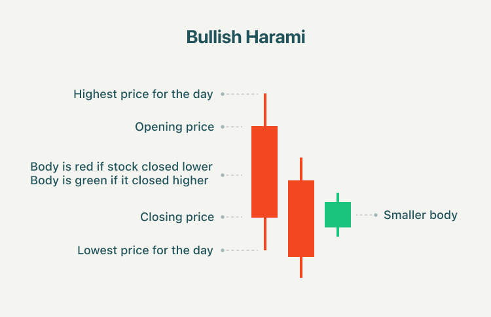The height and width of the screenshot is (317, 491).
Task: Click the dot next to "Smaller body"
Action: (375, 215)
